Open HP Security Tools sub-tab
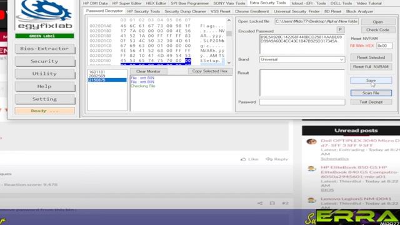This screenshot has height=225, width=400. 143,11
